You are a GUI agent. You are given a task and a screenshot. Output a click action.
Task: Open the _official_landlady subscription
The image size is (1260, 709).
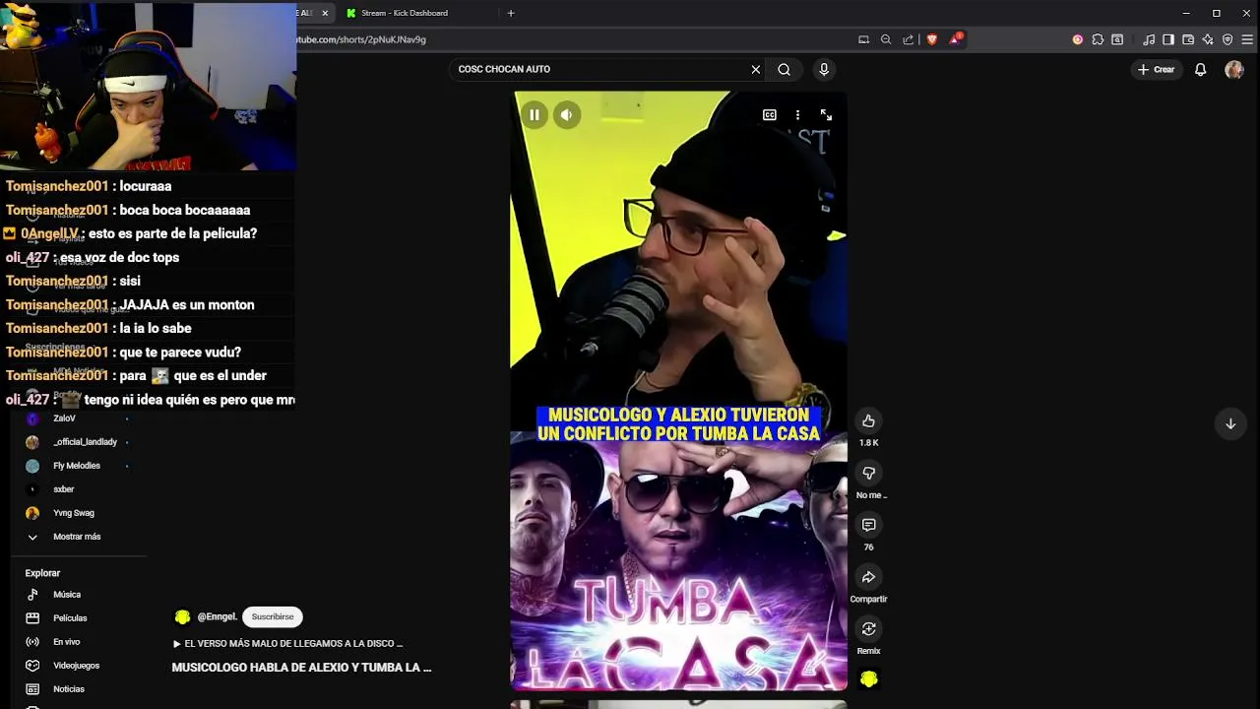[85, 442]
